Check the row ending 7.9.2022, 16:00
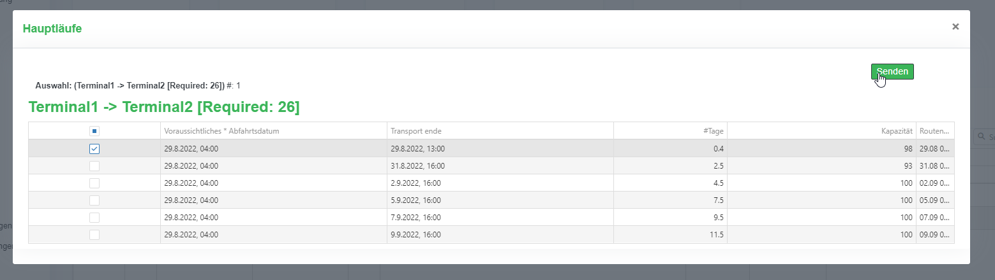Image resolution: width=995 pixels, height=280 pixels. 94,218
